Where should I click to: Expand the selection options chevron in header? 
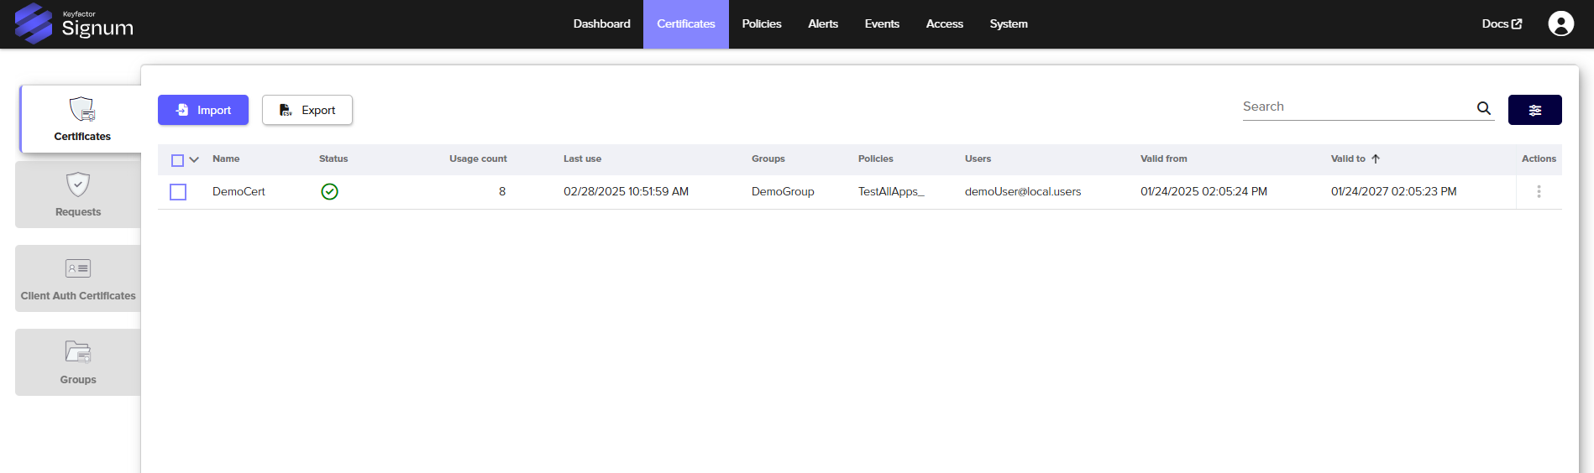(194, 159)
